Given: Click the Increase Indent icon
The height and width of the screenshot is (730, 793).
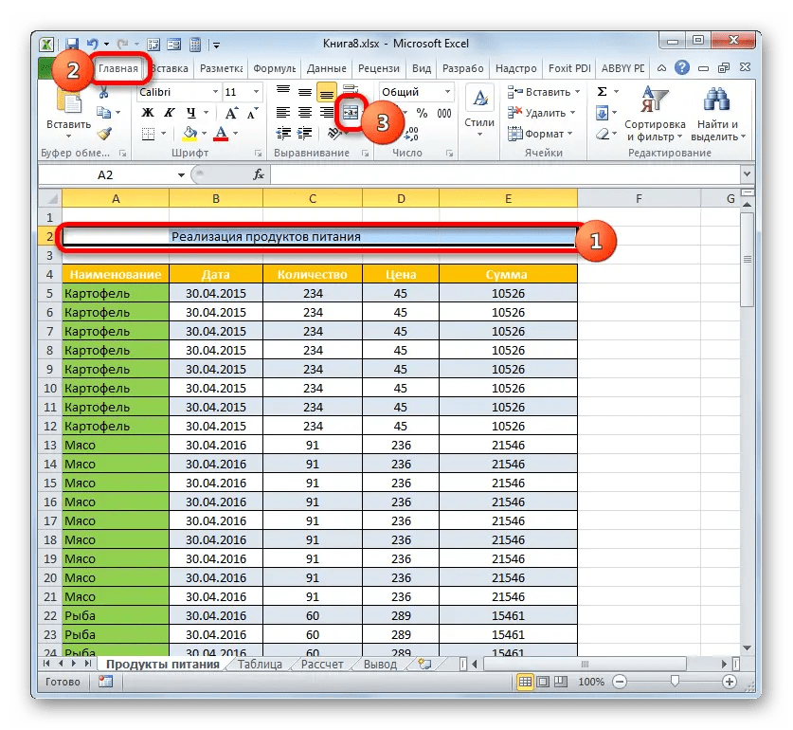Looking at the screenshot, I should pos(304,134).
